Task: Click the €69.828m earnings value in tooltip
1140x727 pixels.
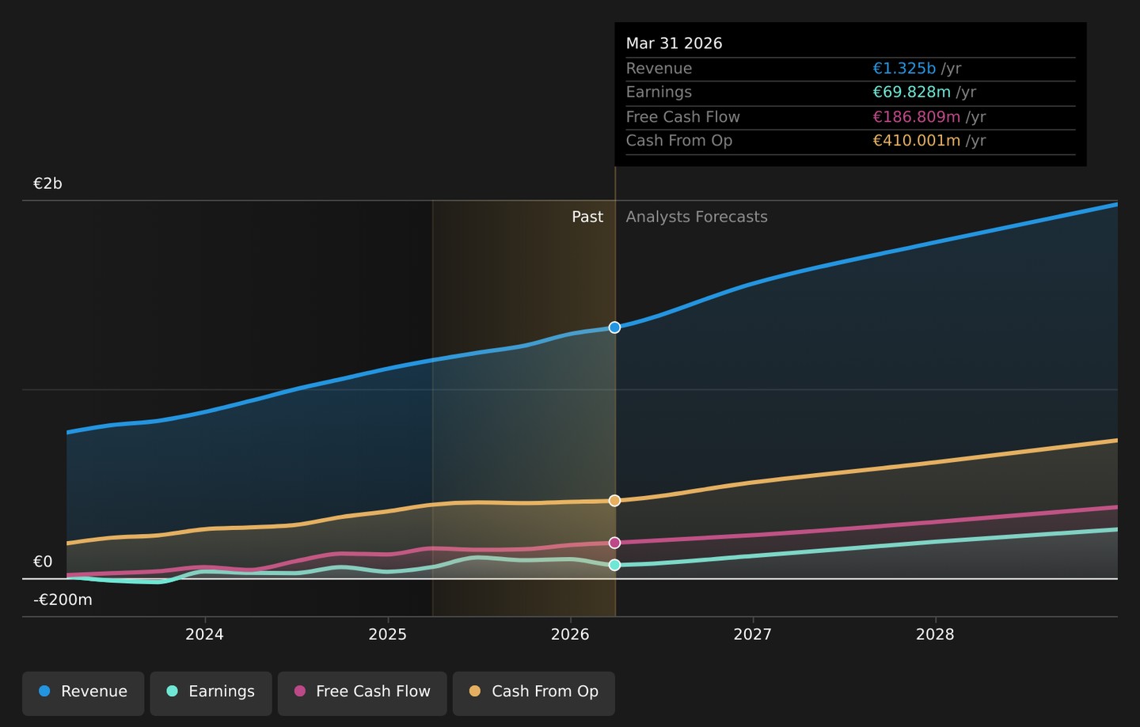Action: point(911,93)
